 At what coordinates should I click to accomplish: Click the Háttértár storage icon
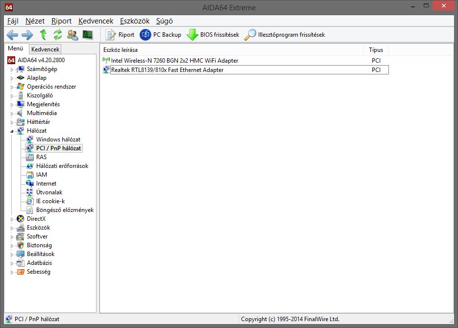point(21,122)
